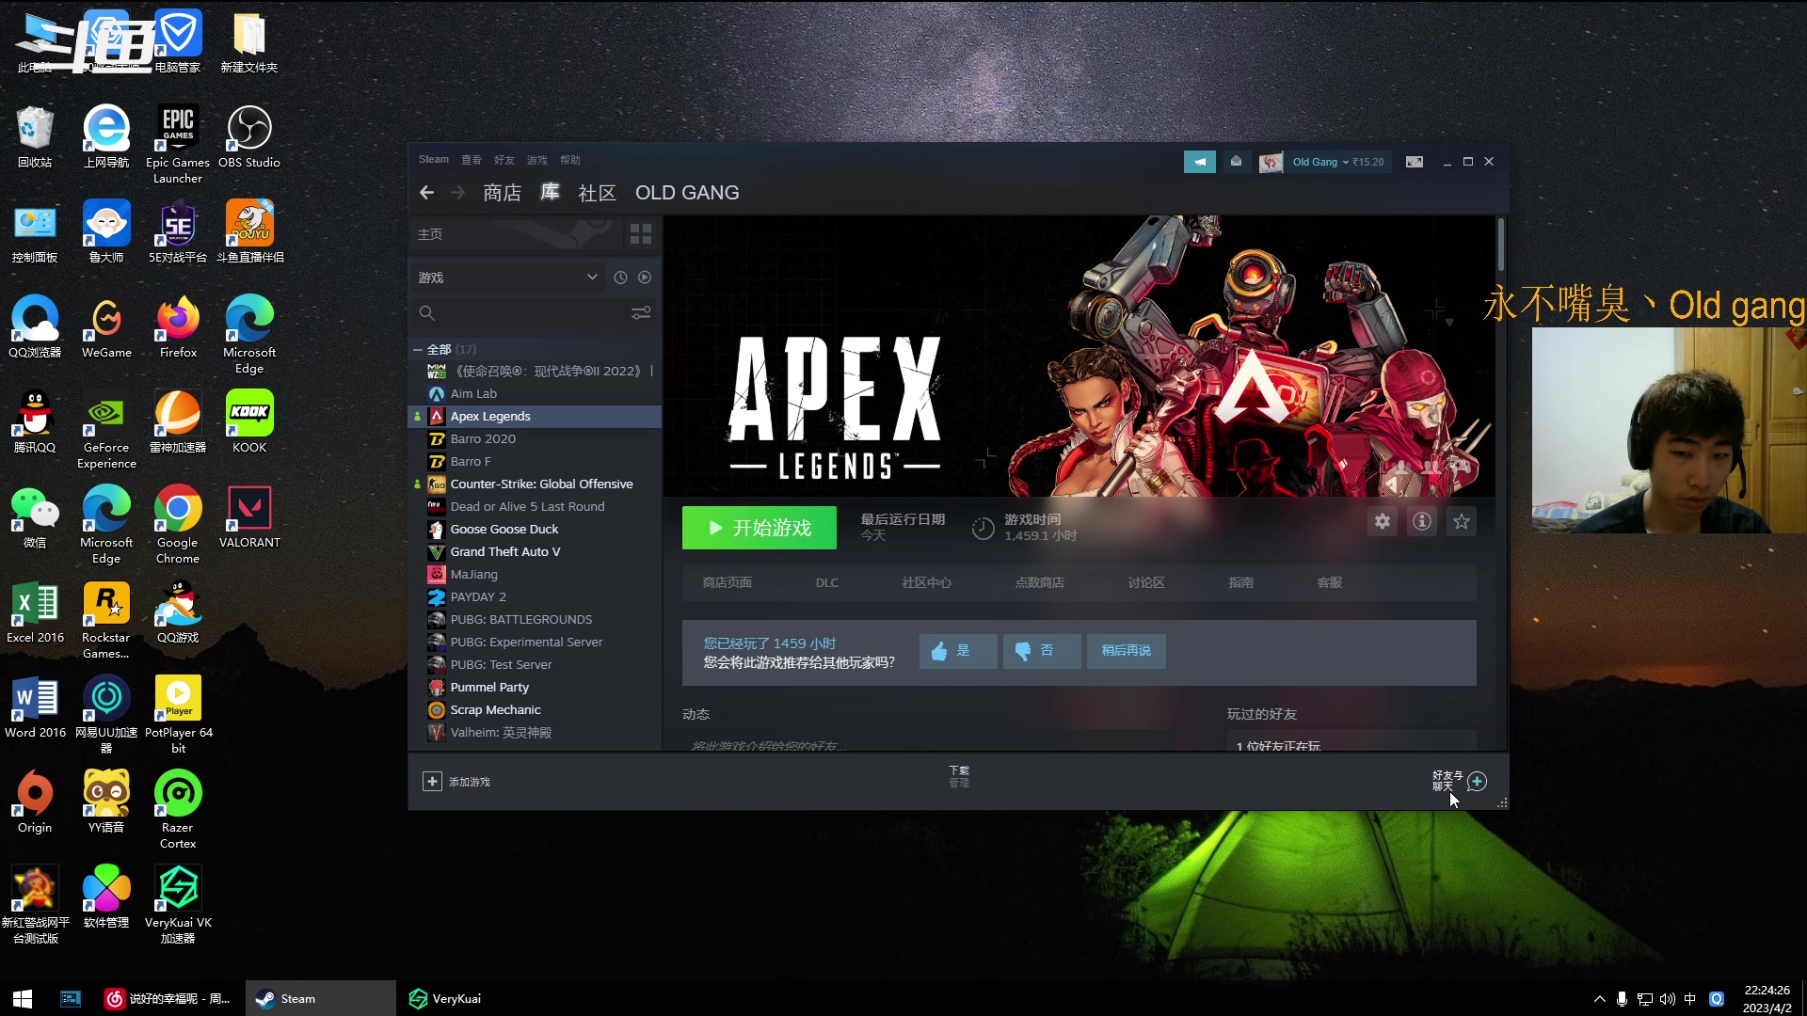The height and width of the screenshot is (1016, 1807).
Task: Open Epic Games Launcher desktop icon
Action: (x=178, y=144)
